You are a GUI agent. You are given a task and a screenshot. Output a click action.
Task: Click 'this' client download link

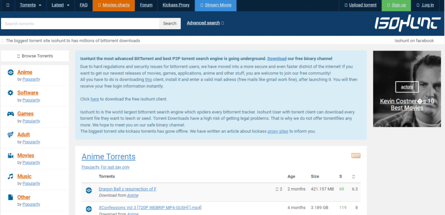tap(149, 80)
